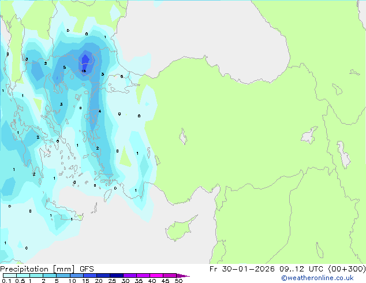
Task: Click the '5' precipitation value on the map
Action: [65, 68]
